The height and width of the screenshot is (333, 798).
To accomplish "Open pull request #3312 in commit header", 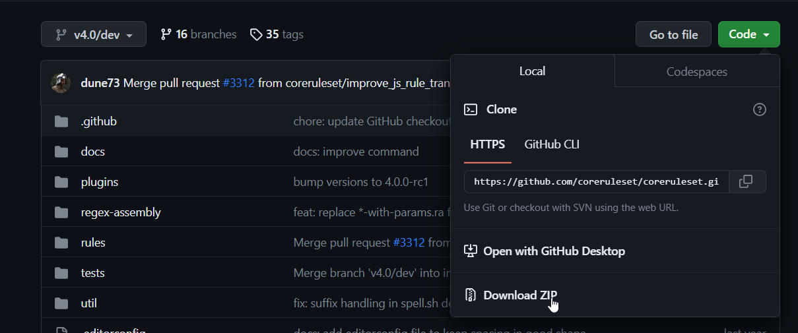I will coord(238,83).
